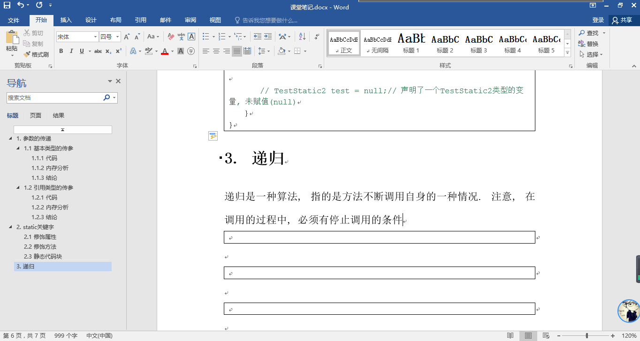
Task: Click the 登录 sign-in link
Action: click(598, 20)
